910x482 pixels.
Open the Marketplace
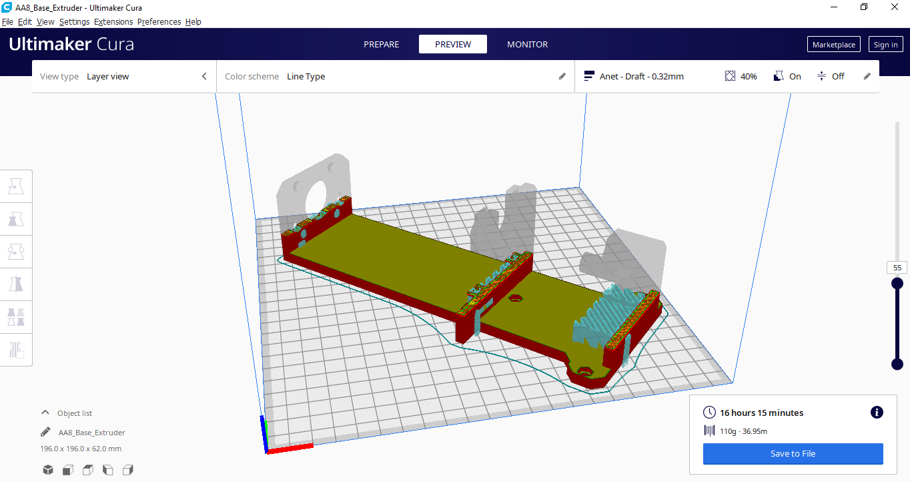(x=834, y=45)
